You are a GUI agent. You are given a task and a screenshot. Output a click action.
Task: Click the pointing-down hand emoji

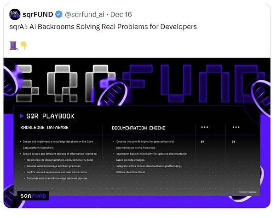(23, 45)
